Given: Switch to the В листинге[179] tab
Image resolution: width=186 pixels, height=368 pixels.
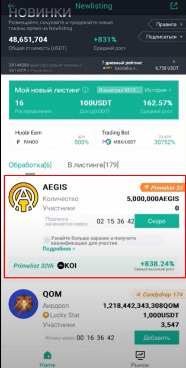Looking at the screenshot, I should point(93,165).
